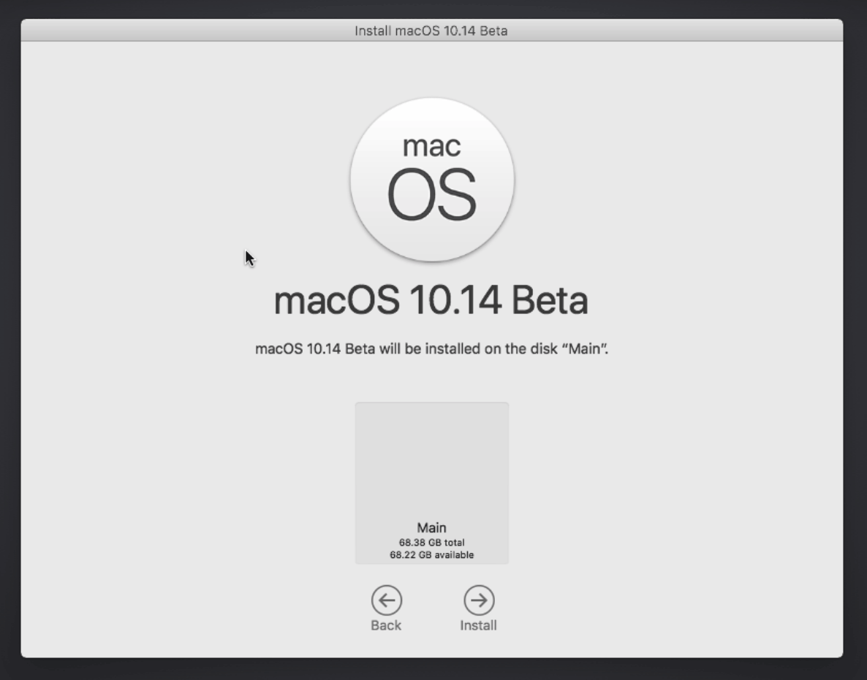Click the "Back" text label
Viewport: 867px width, 680px height.
(x=386, y=625)
